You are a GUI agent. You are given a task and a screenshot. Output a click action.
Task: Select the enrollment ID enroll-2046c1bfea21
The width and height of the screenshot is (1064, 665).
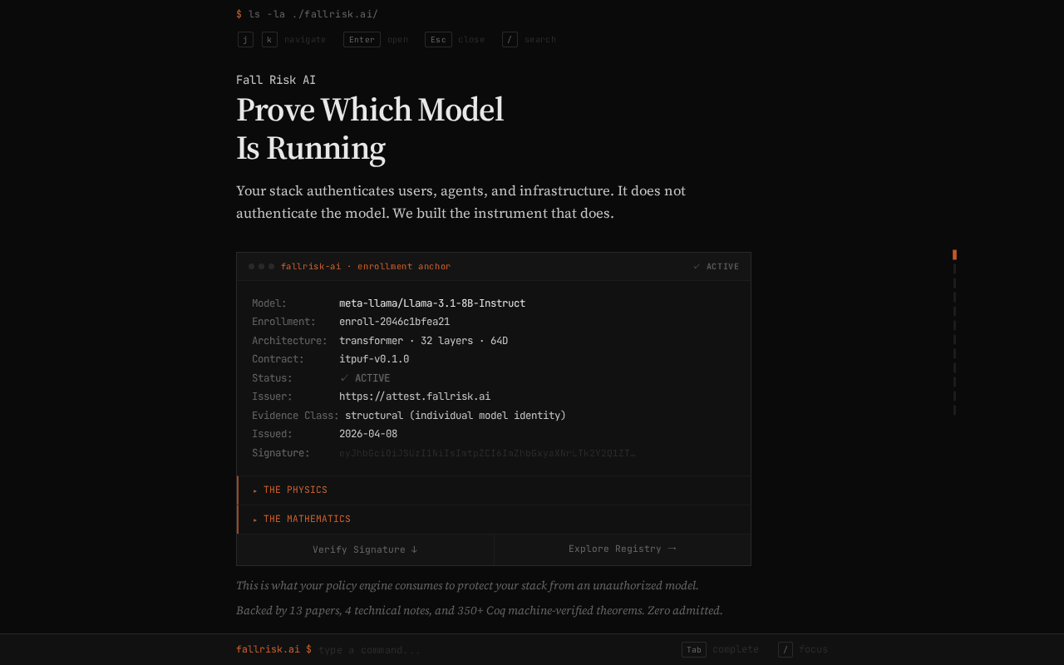394,322
